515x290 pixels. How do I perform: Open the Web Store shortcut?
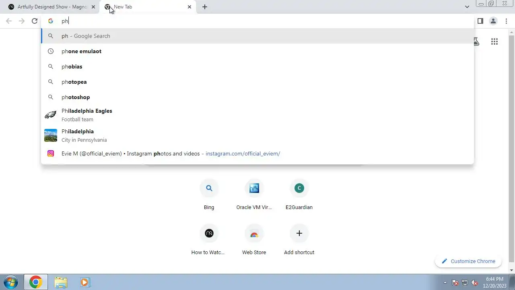pos(254,240)
